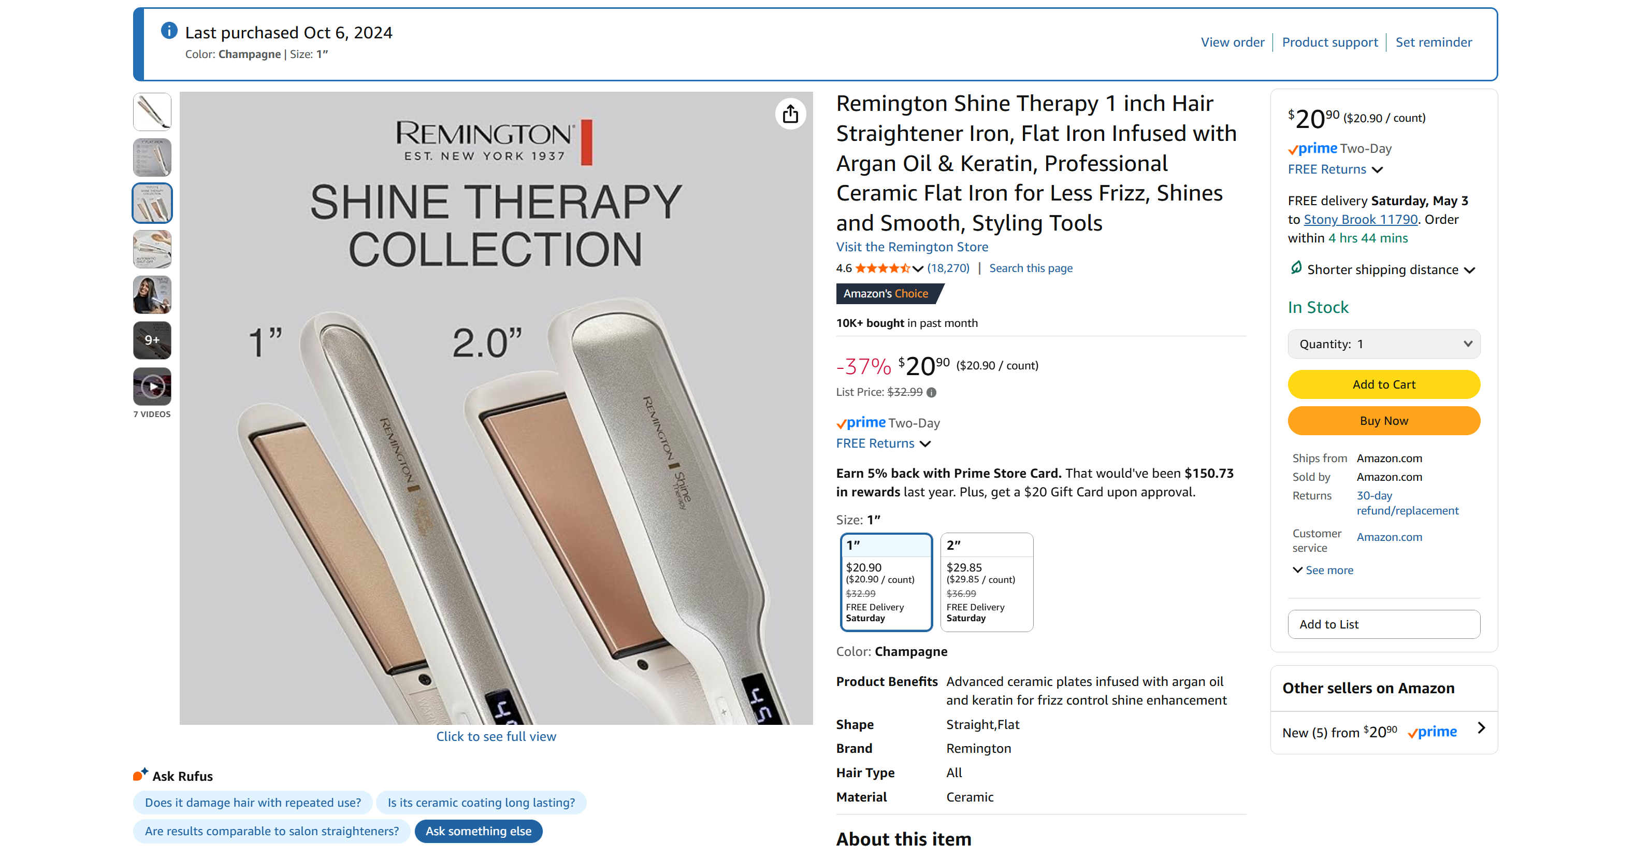Click the info icon beside Last purchased
Image resolution: width=1649 pixels, height=858 pixels.
coord(169,30)
